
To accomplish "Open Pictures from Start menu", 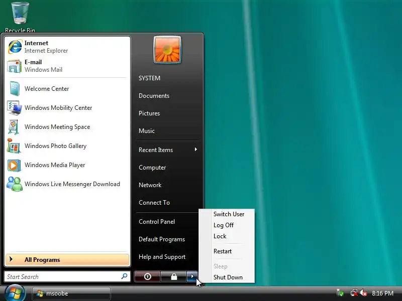I will (x=149, y=113).
